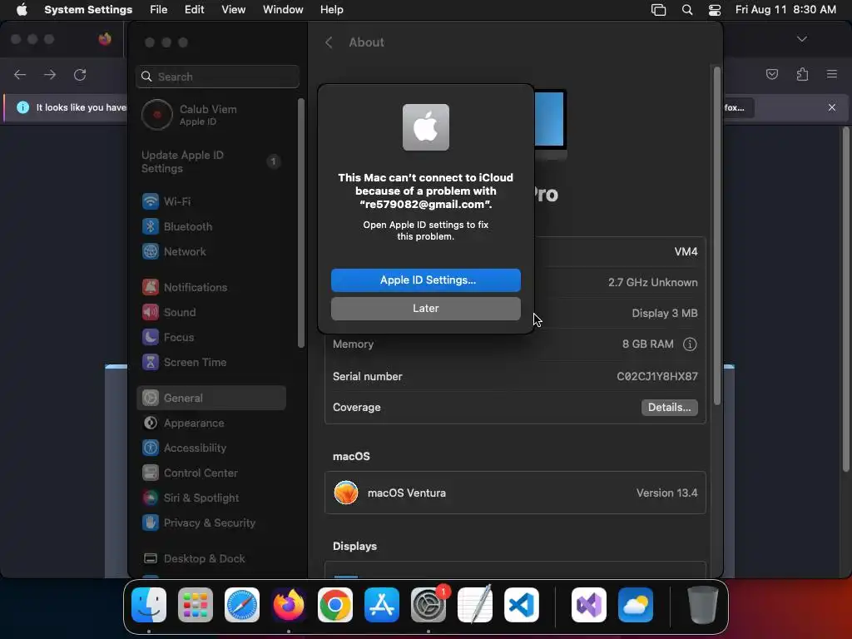Click the settings sidebar scrollbar
The height and width of the screenshot is (639, 852).
point(301,223)
